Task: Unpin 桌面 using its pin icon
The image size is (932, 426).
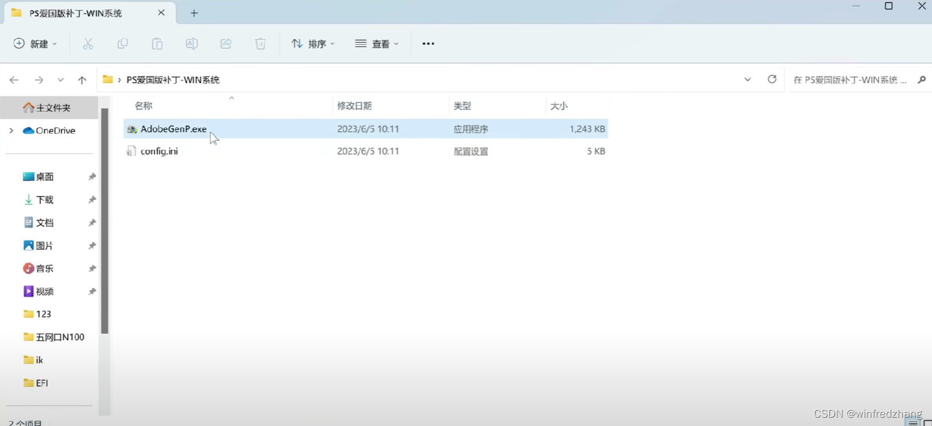Action: [92, 177]
